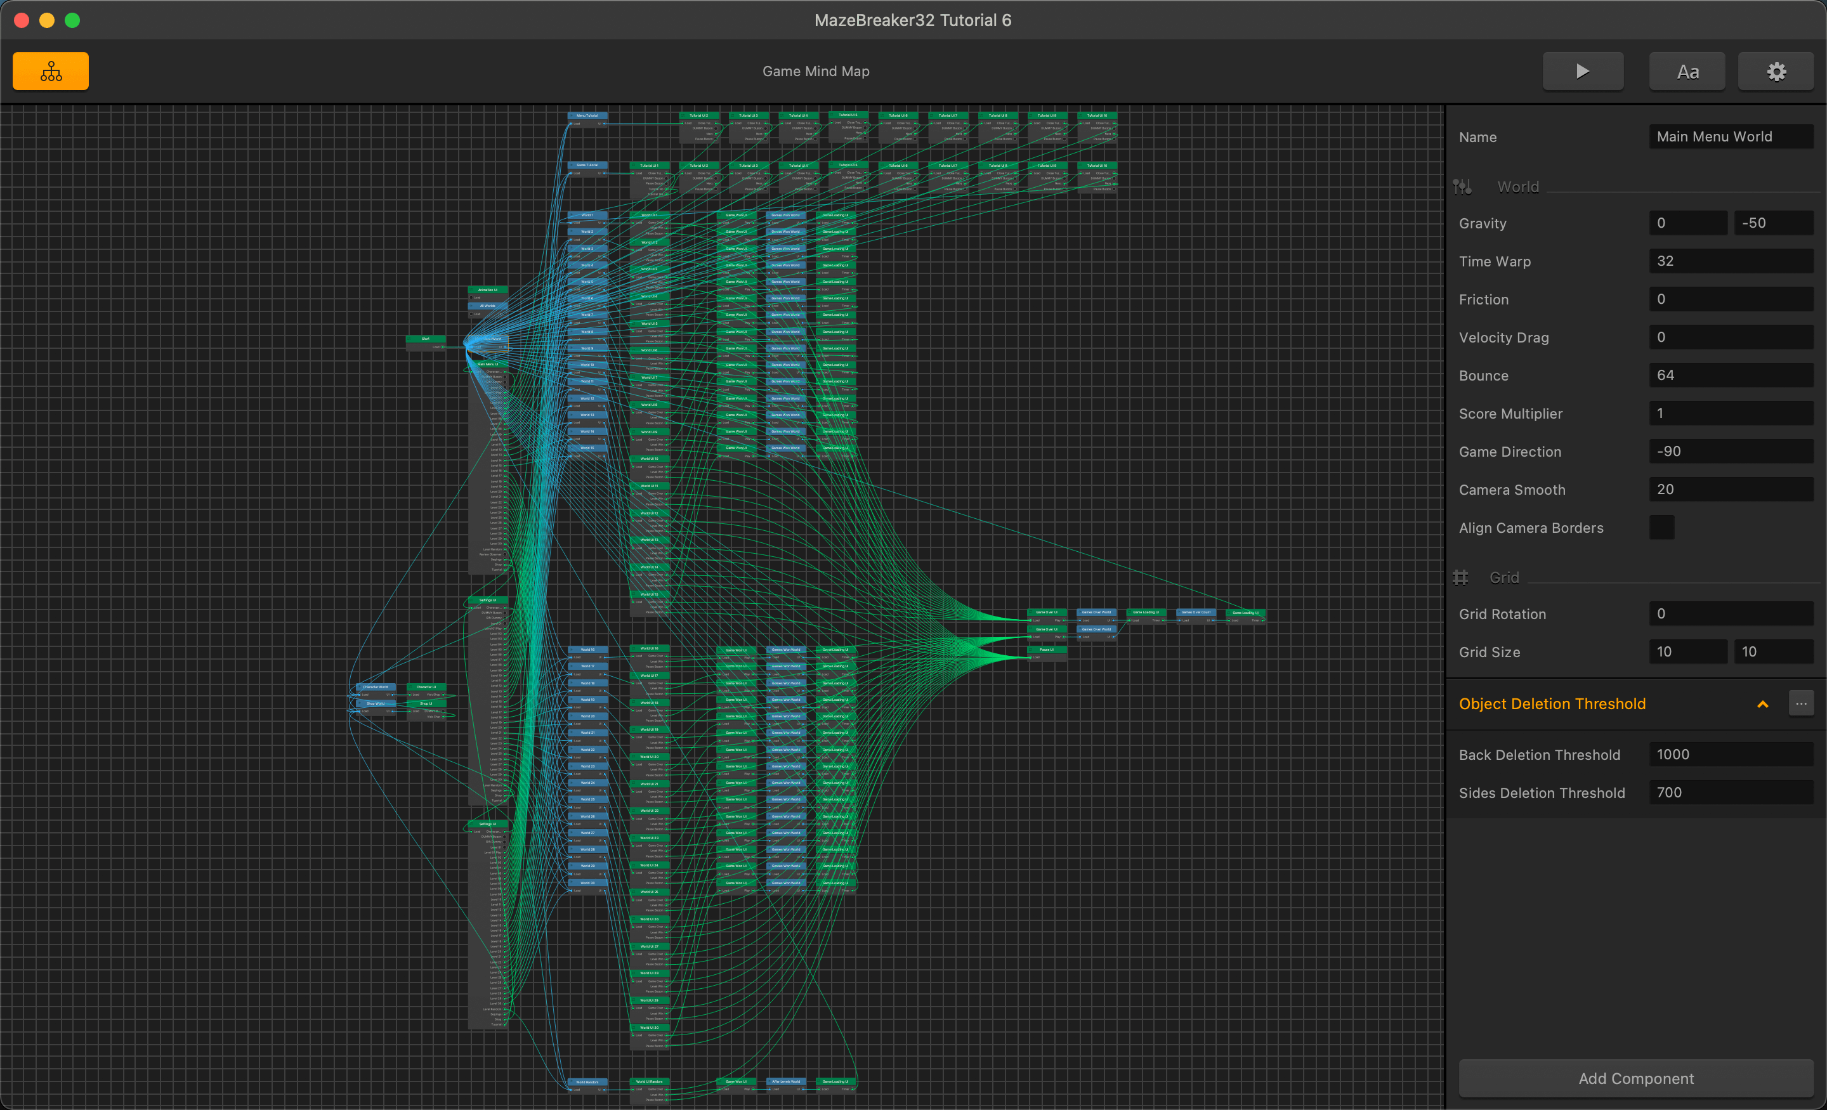
Task: Select the Pause UI node header
Action: pyautogui.click(x=1047, y=650)
